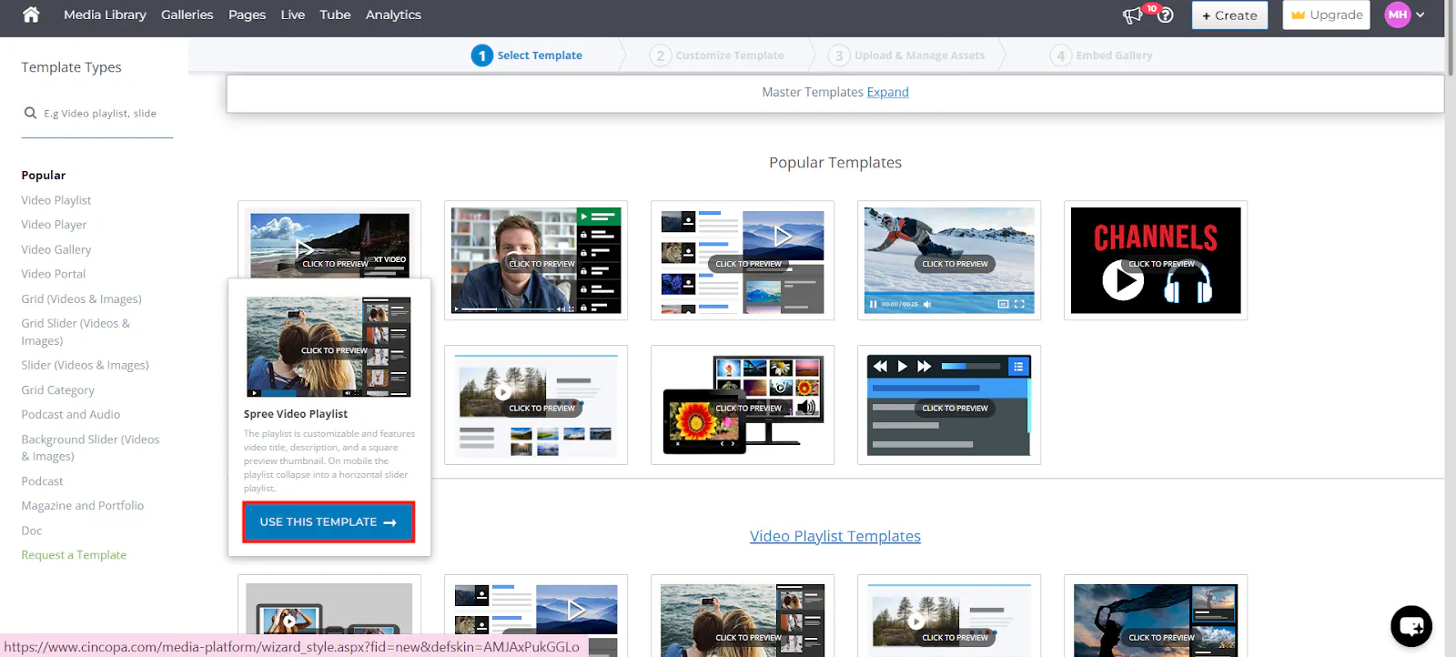
Task: Expand the Master Templates section
Action: pyautogui.click(x=887, y=92)
